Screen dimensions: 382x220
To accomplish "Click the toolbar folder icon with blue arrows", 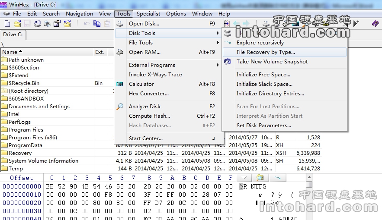I will 67,24.
